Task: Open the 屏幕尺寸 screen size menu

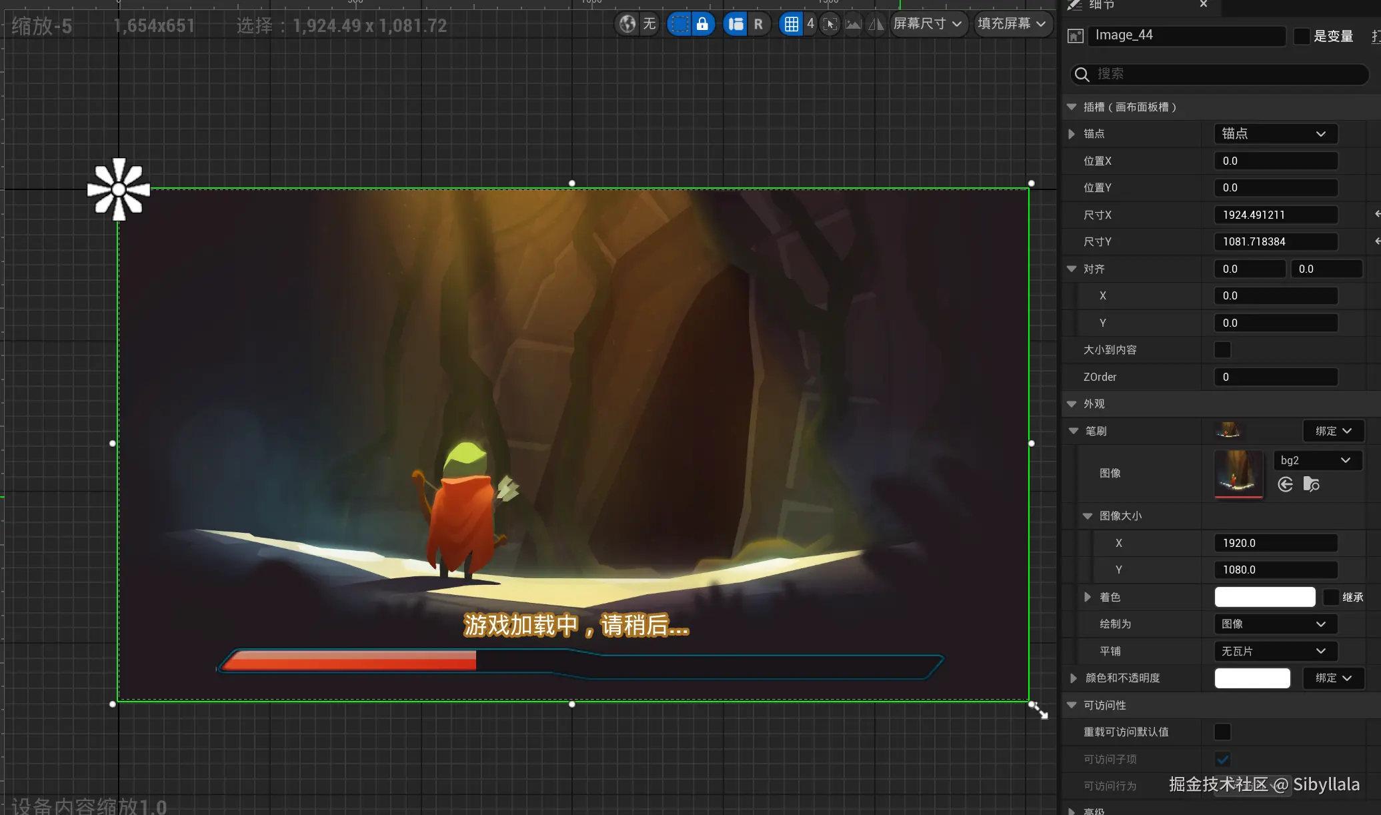Action: pos(927,24)
